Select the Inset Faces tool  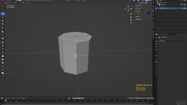pyautogui.click(x=3, y=42)
